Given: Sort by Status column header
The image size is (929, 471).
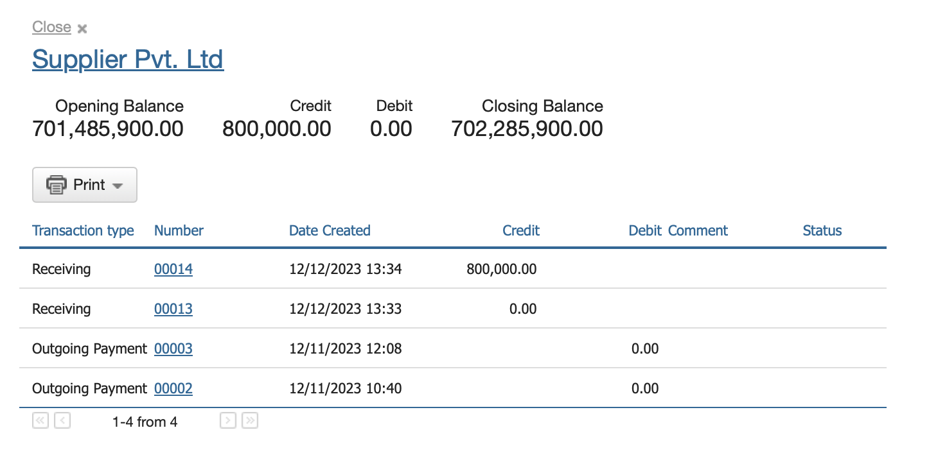Looking at the screenshot, I should point(822,230).
